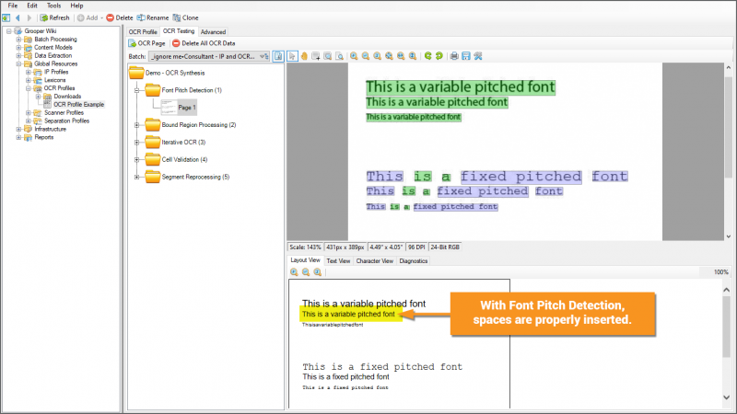Screen dimensions: 737x414
Task: Switch to the Character View tab
Action: (375, 260)
